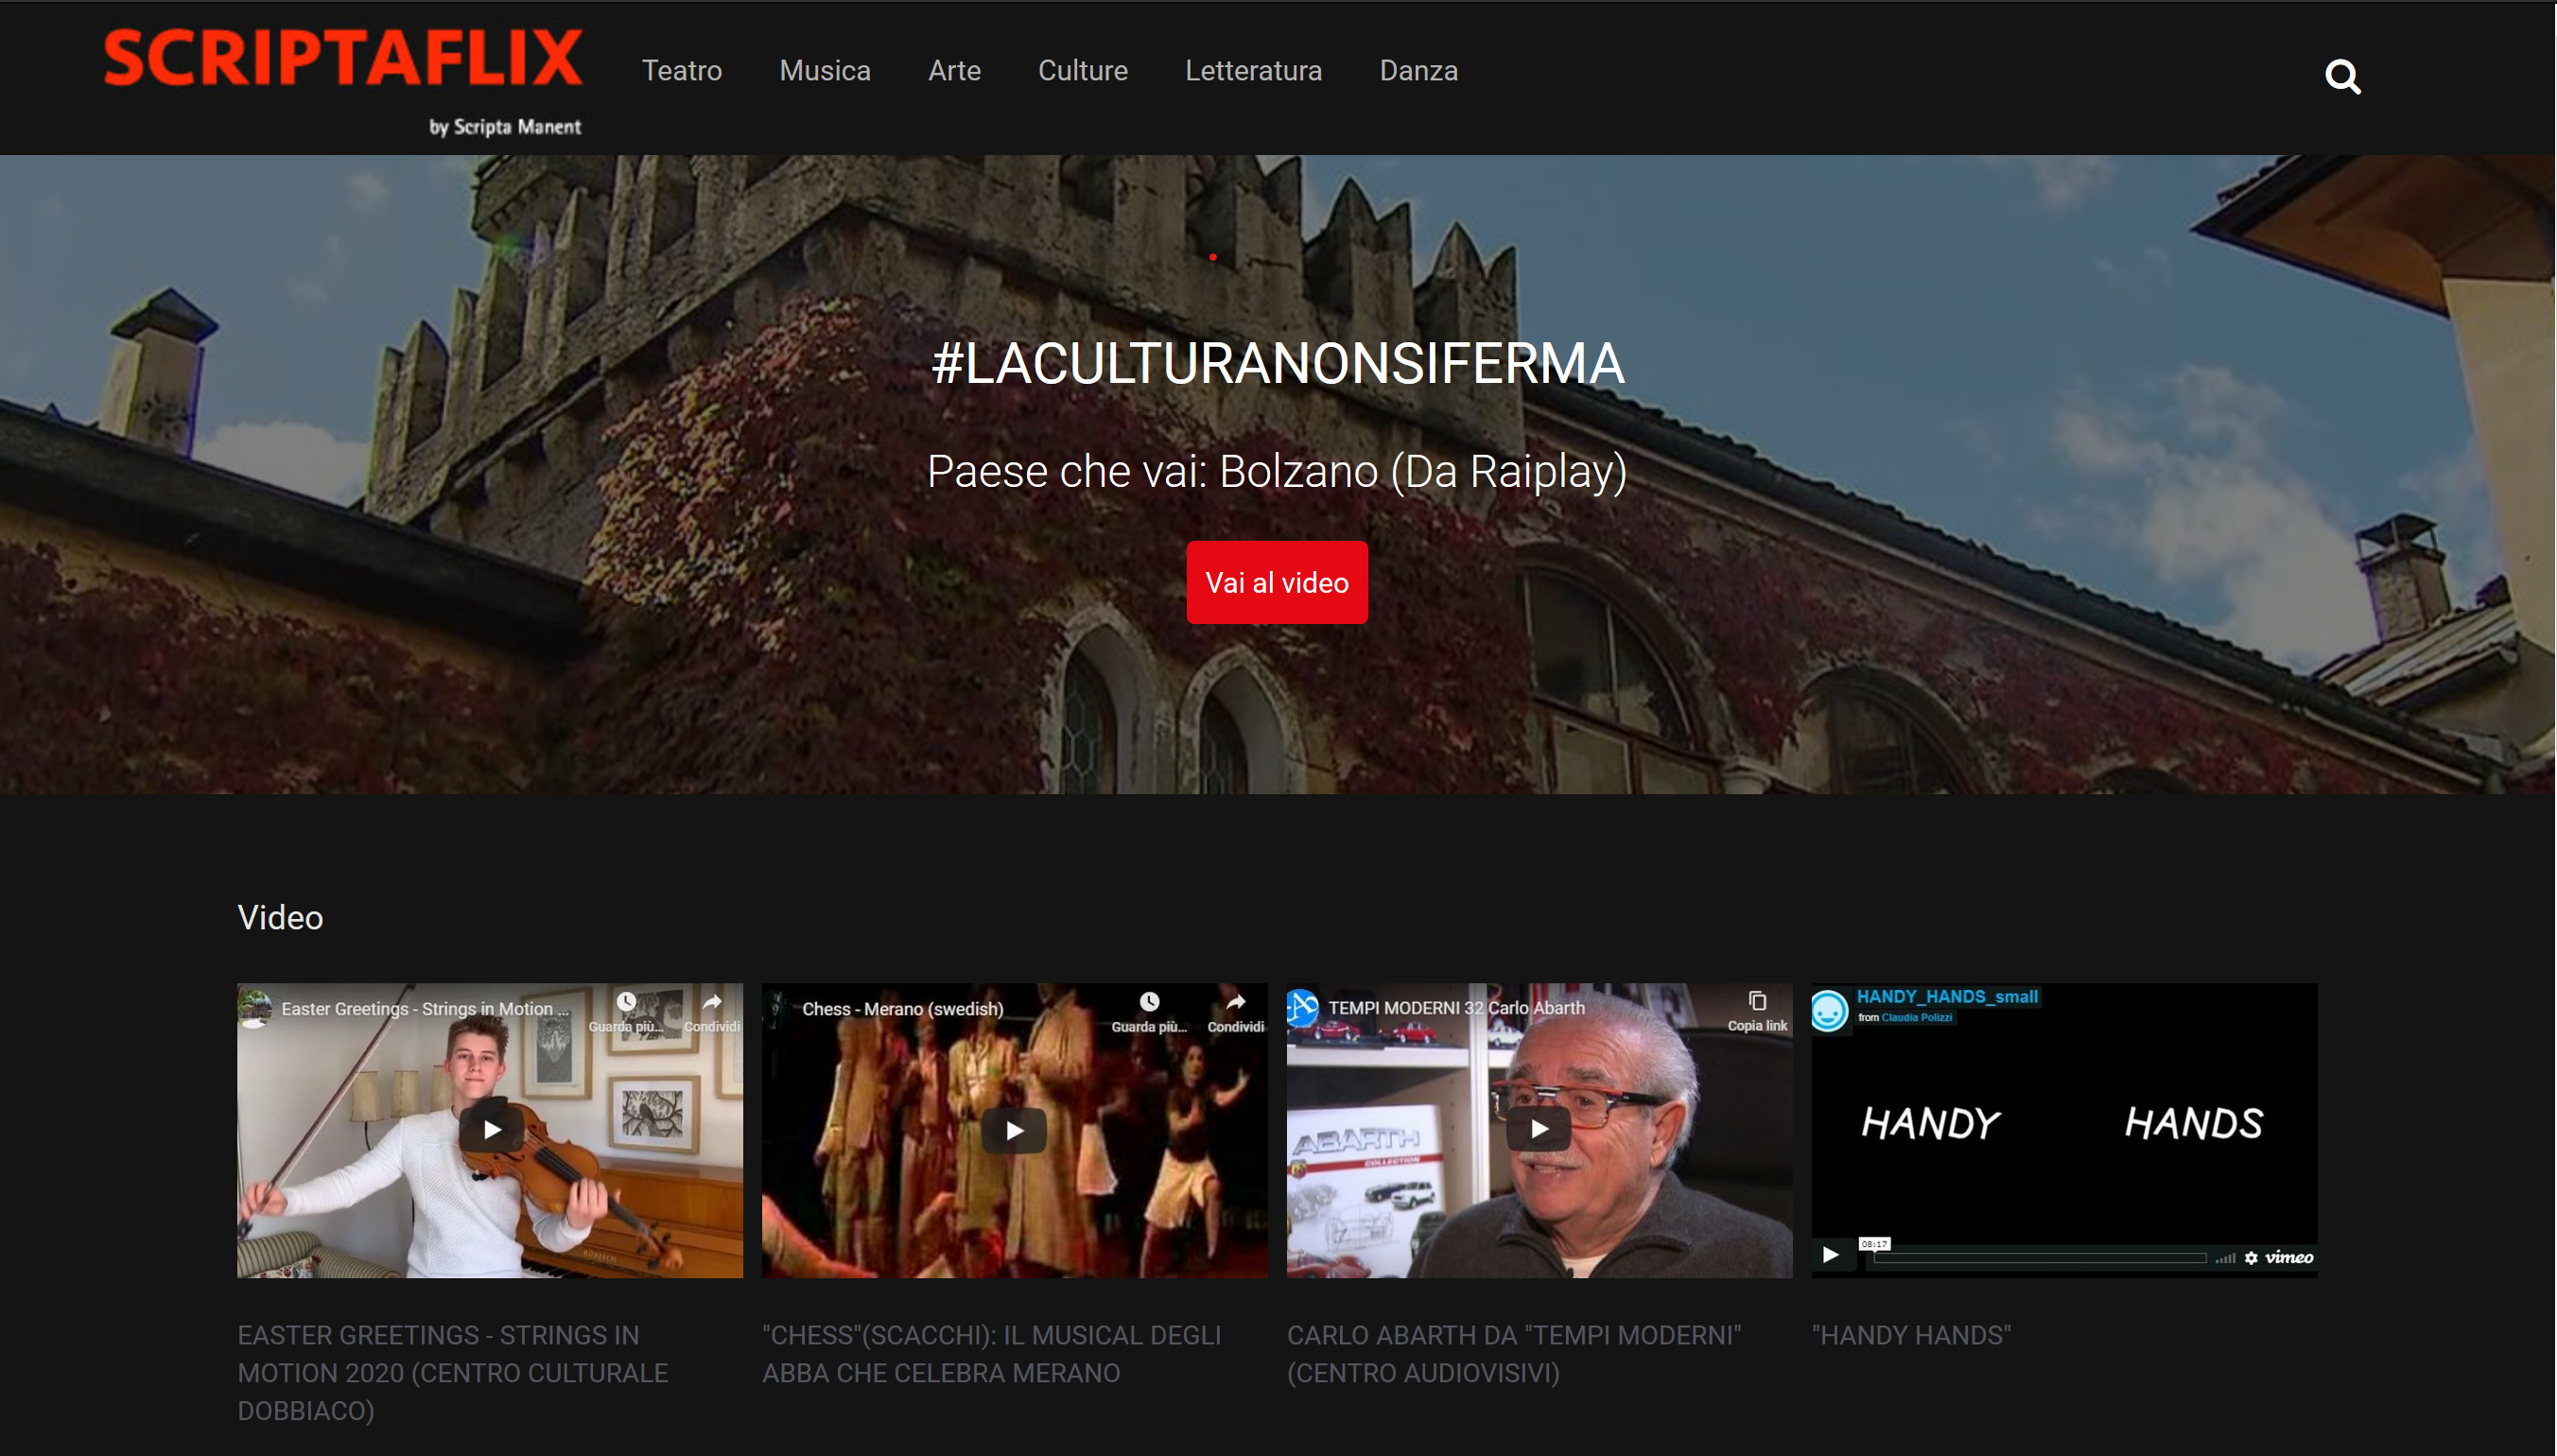The height and width of the screenshot is (1456, 2557).
Task: Click the SCRIPTAFLIX logo
Action: click(343, 60)
